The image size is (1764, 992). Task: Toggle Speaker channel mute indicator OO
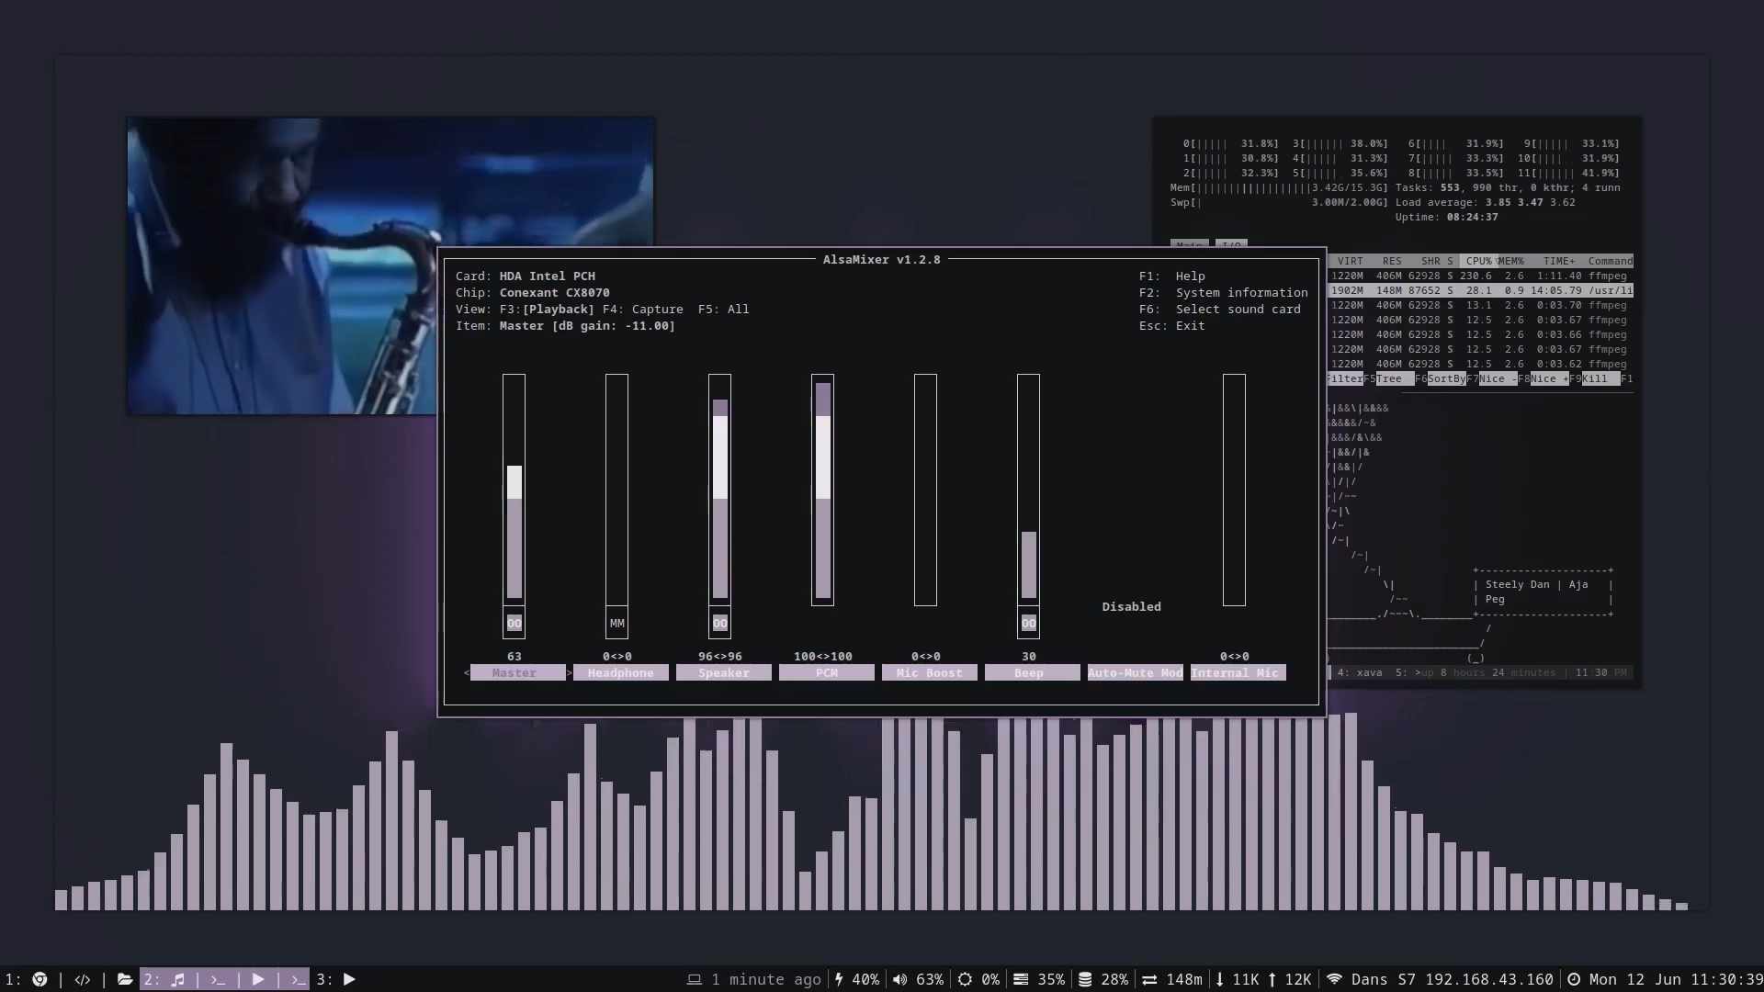(719, 623)
